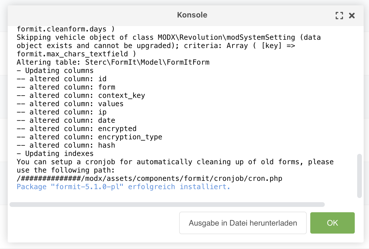The height and width of the screenshot is (249, 369).
Task: Click the vertical scrollbar thumb of the console
Action: tap(360, 175)
